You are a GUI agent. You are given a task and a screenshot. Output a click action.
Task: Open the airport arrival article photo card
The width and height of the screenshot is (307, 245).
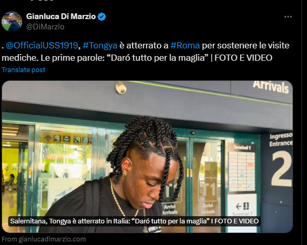point(147,156)
